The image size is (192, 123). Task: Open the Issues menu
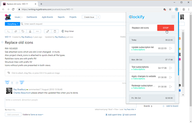(x=17, y=17)
